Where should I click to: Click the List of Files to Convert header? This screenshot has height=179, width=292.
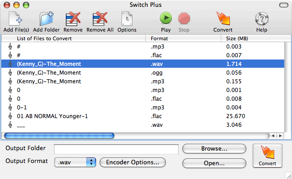[74, 38]
